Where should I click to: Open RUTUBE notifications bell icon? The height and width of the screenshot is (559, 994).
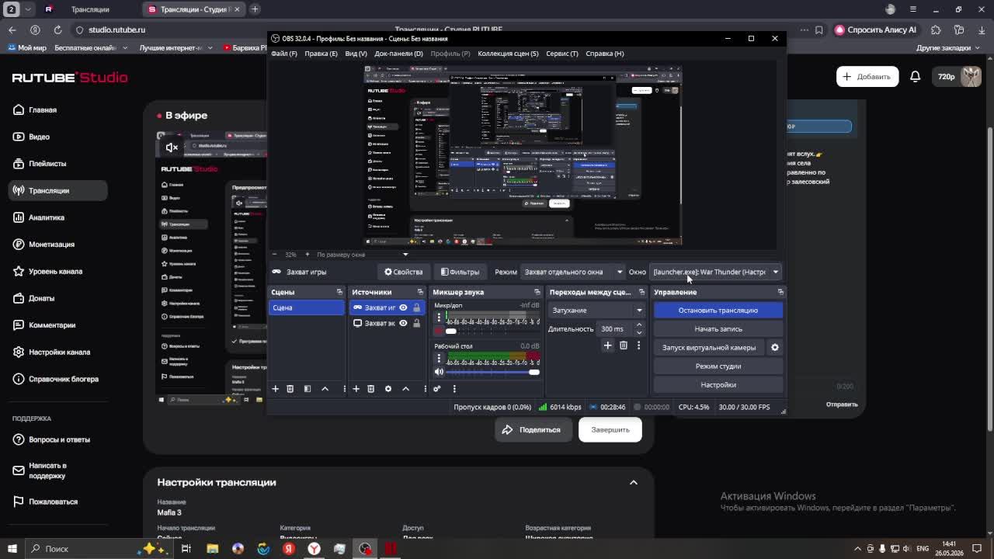pyautogui.click(x=915, y=76)
